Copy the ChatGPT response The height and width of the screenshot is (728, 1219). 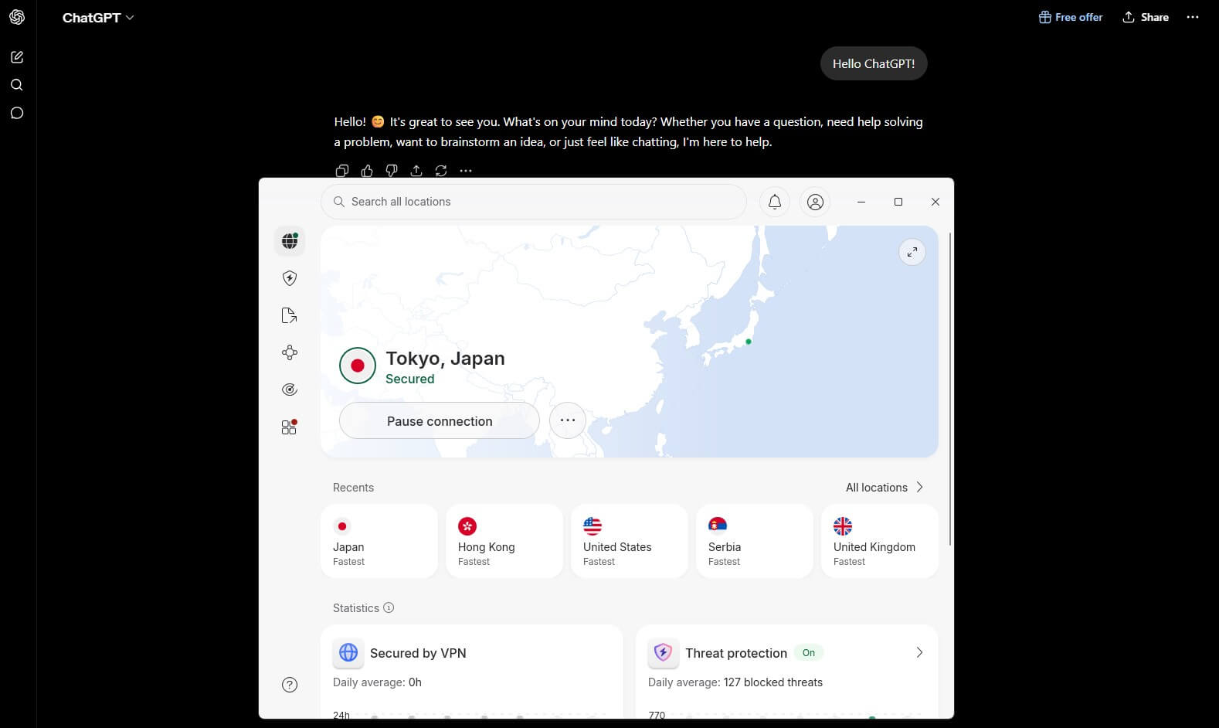342,171
